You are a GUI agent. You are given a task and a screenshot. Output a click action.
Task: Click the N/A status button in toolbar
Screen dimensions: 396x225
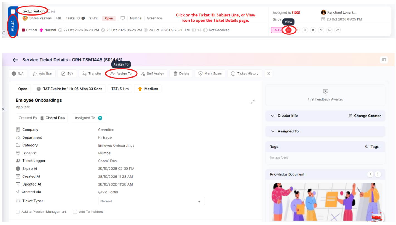[x=18, y=74]
